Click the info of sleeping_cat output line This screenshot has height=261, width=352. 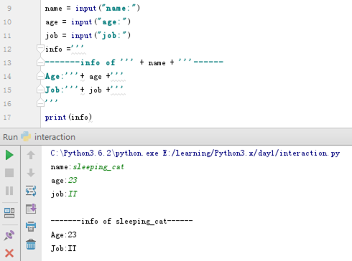tap(121, 222)
